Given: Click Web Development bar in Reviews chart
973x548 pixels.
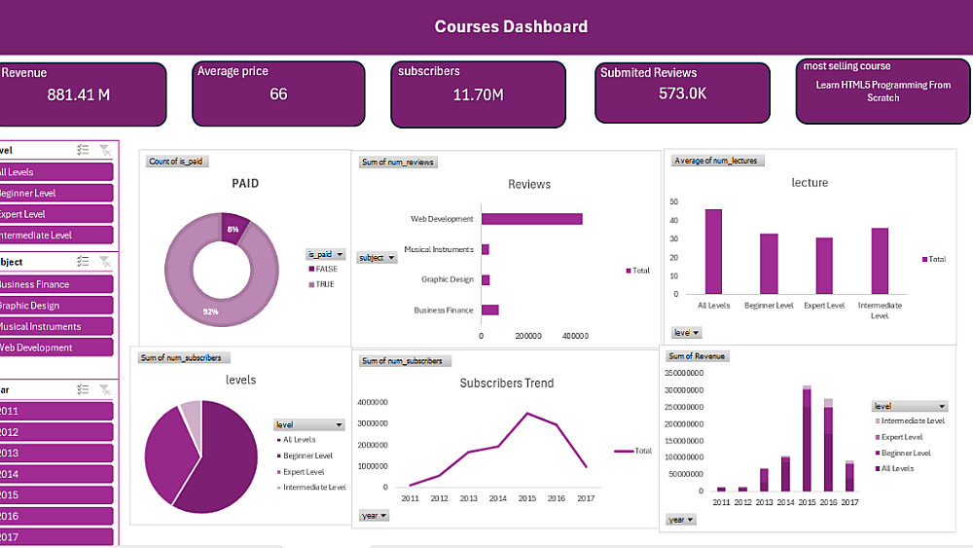Looking at the screenshot, I should 532,219.
